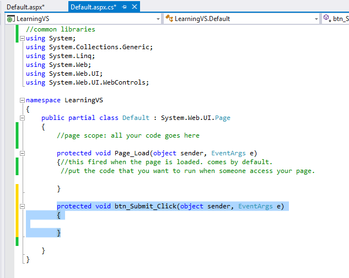Pin the Default.aspx.cs tab
This screenshot has height=278, width=349.
(124, 7)
